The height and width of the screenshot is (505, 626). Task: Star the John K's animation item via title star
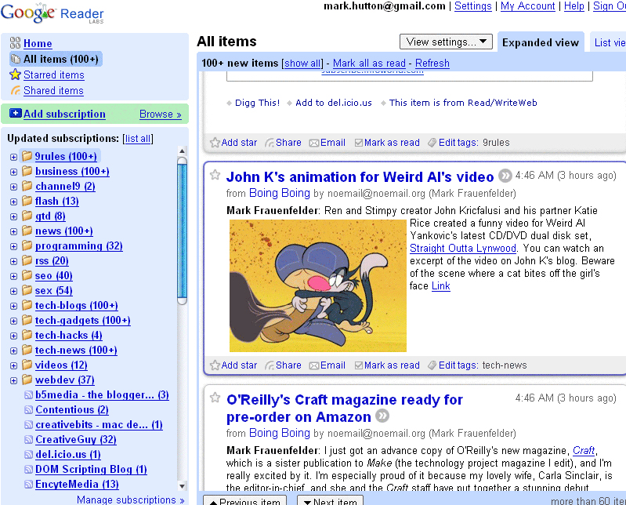[215, 175]
